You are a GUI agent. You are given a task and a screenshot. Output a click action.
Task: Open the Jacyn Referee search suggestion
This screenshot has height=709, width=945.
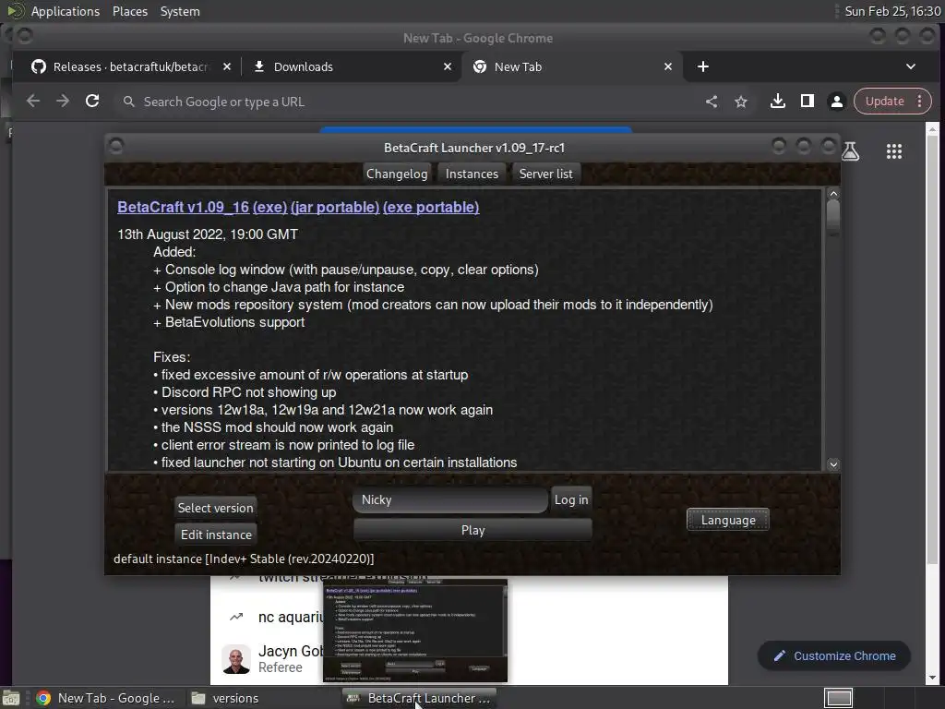point(291,658)
